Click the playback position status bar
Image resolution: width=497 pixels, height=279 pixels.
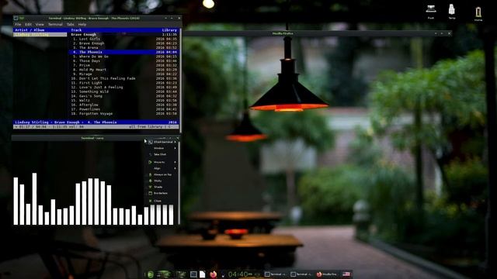[x=96, y=127]
